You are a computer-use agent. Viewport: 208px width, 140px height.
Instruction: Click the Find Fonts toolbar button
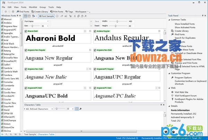[x=23, y=12]
